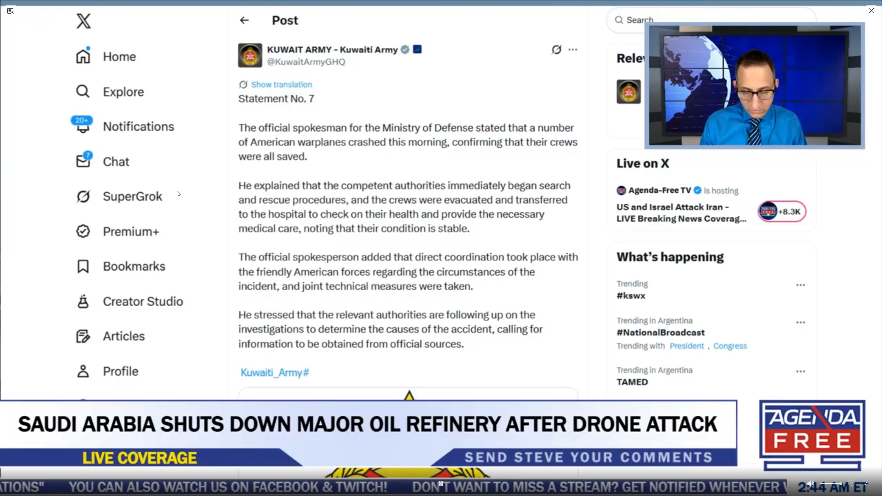This screenshot has height=496, width=882.
Task: Adjust the video volume slider
Action: click(831, 484)
